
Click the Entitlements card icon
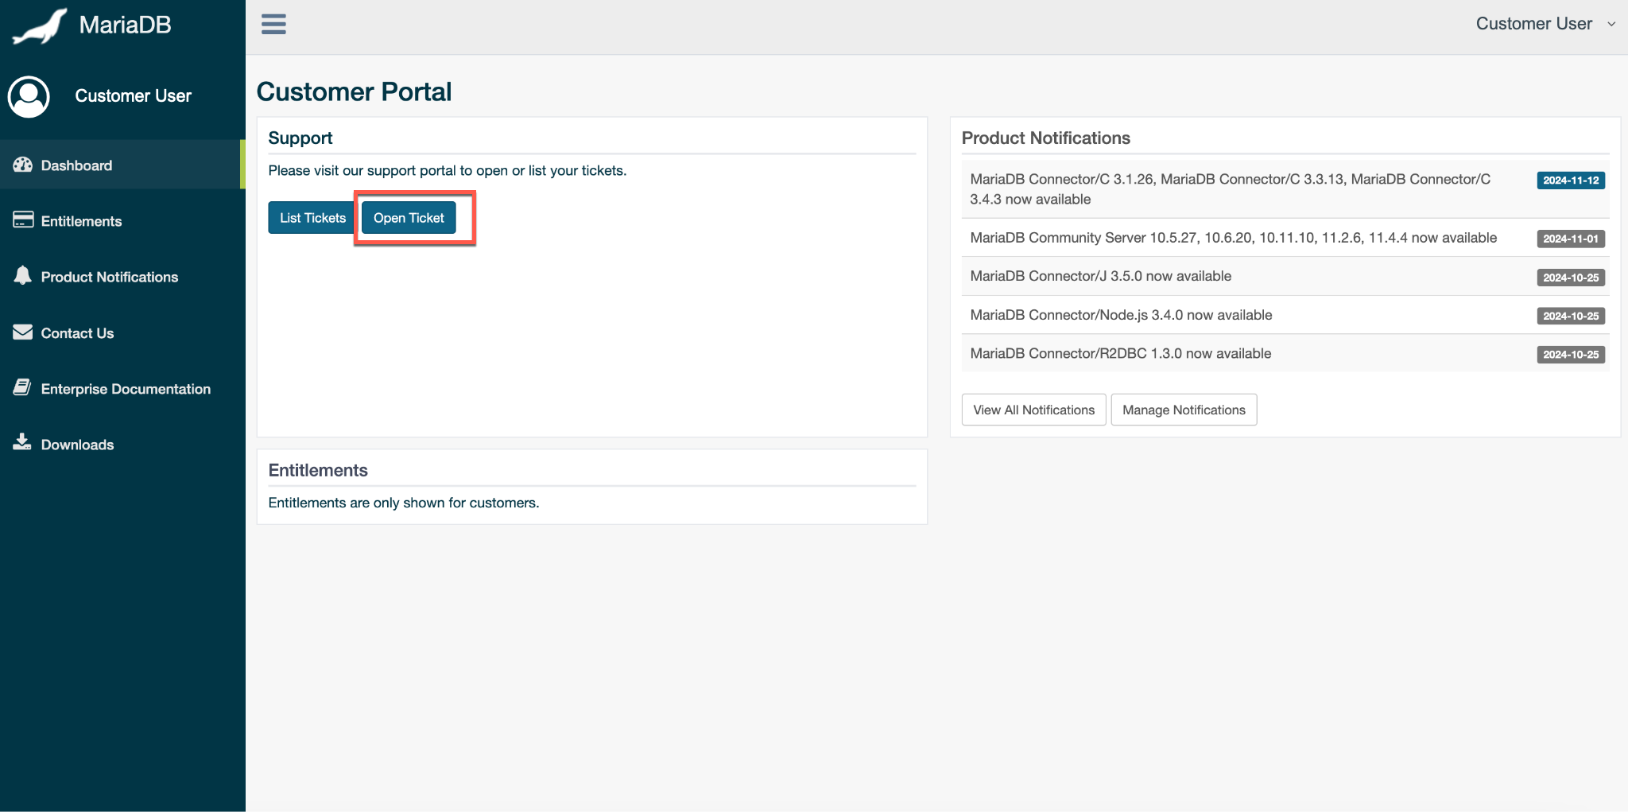pos(22,220)
